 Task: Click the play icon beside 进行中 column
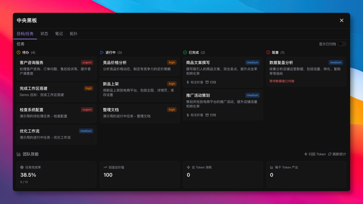tap(102, 52)
